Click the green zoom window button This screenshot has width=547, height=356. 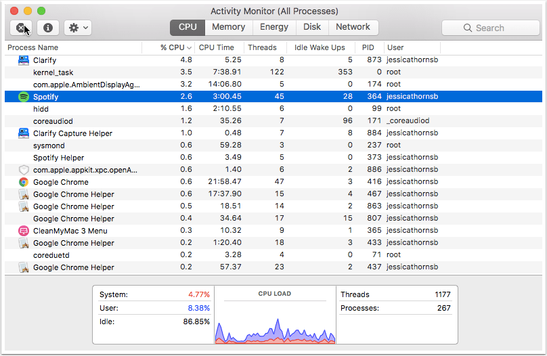pyautogui.click(x=41, y=11)
